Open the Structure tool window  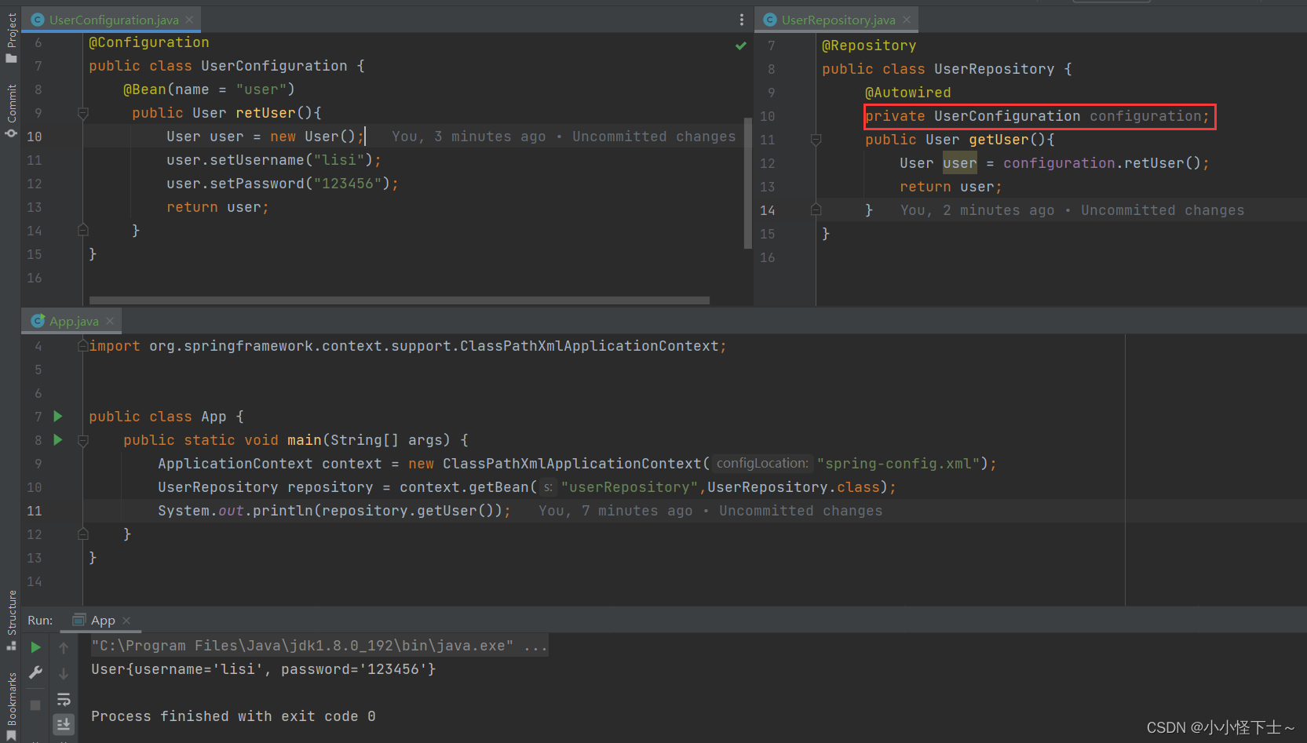(11, 620)
